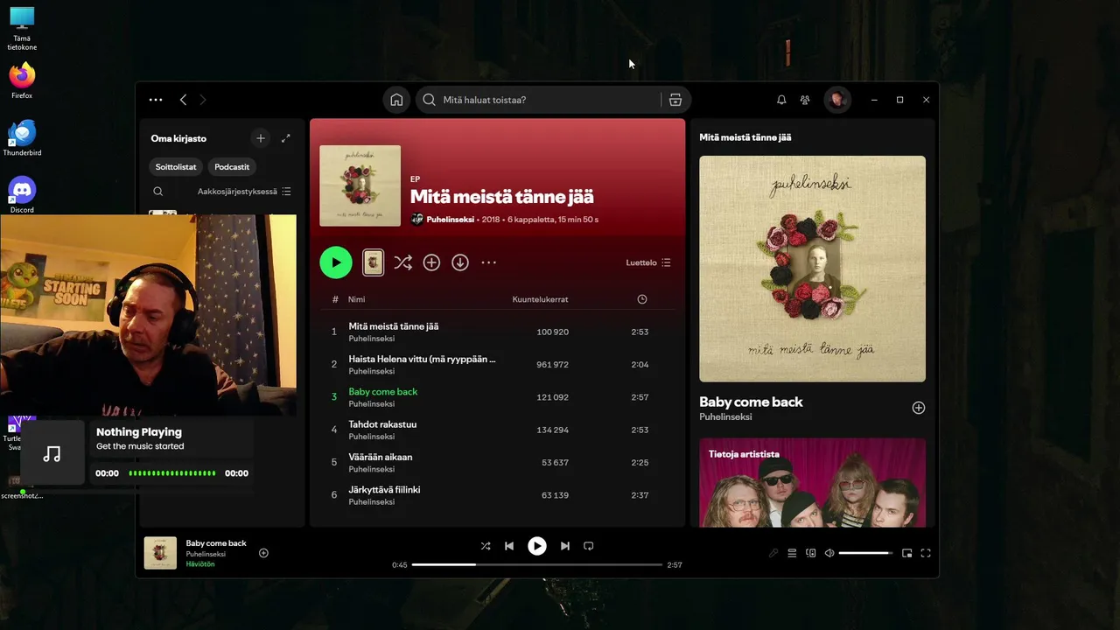Open 'Baby come back' title in right panel

click(x=751, y=402)
